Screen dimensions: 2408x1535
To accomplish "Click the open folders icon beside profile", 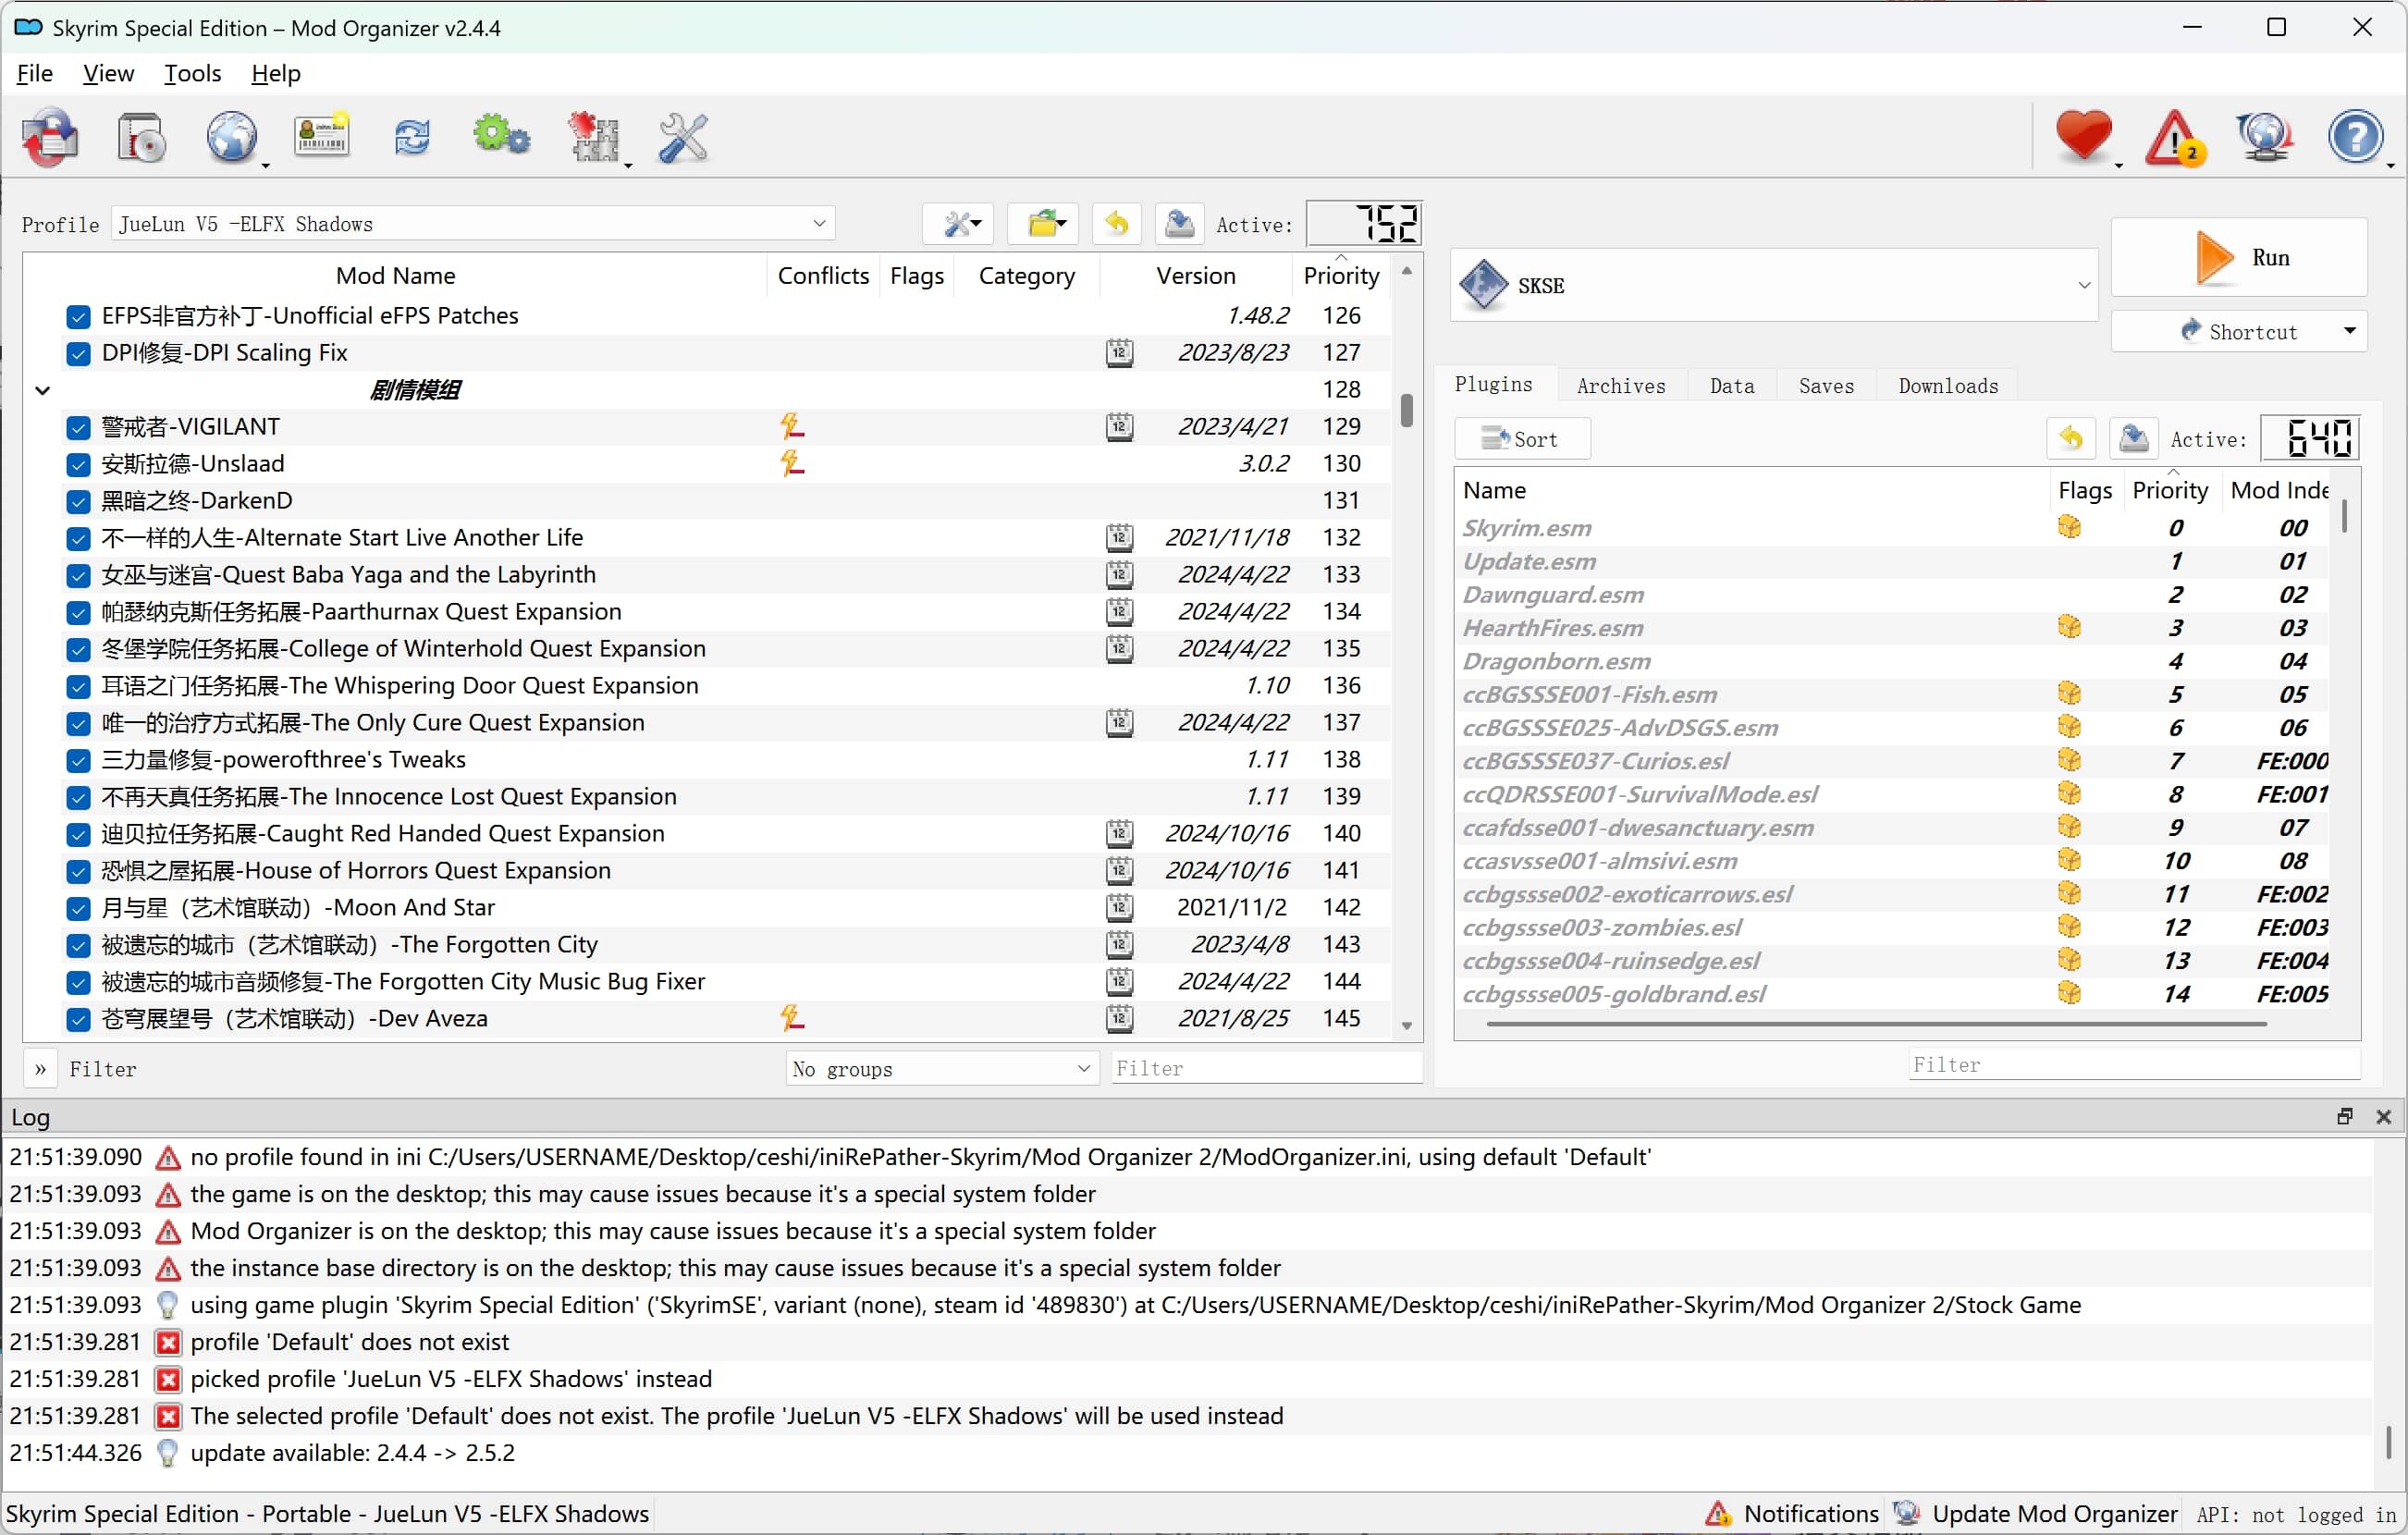I will (x=1043, y=223).
